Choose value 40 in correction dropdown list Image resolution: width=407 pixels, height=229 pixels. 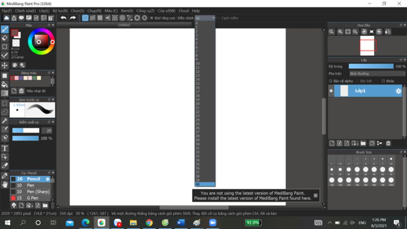click(x=205, y=184)
